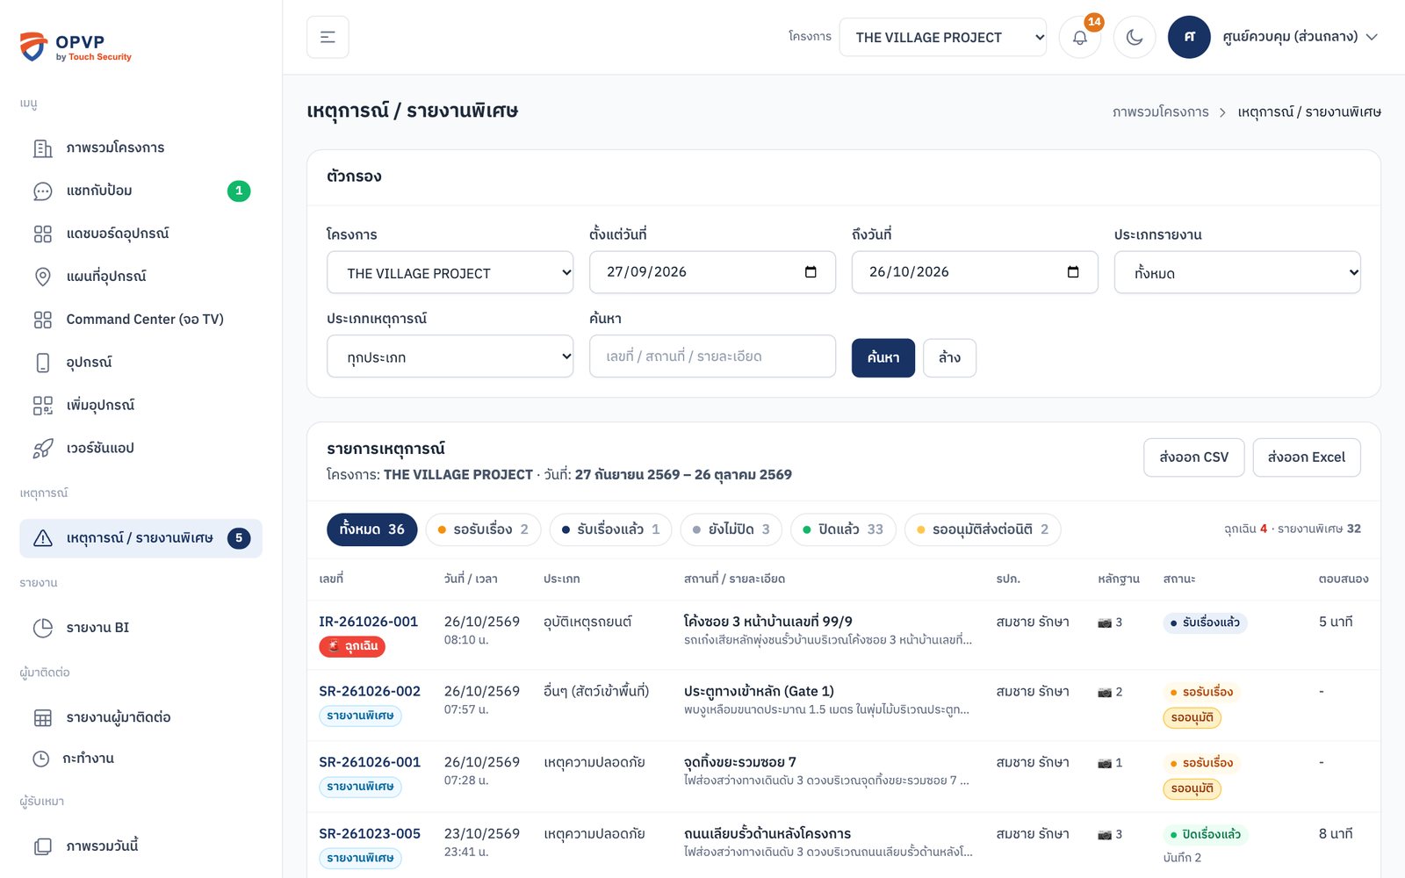This screenshot has width=1405, height=878.
Task: Toggle dark mode moon icon
Action: point(1135,37)
